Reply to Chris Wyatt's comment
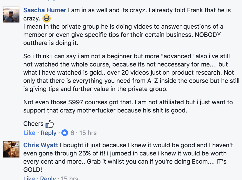Viewport: 242px width, 180px height. pyautogui.click(x=48, y=178)
